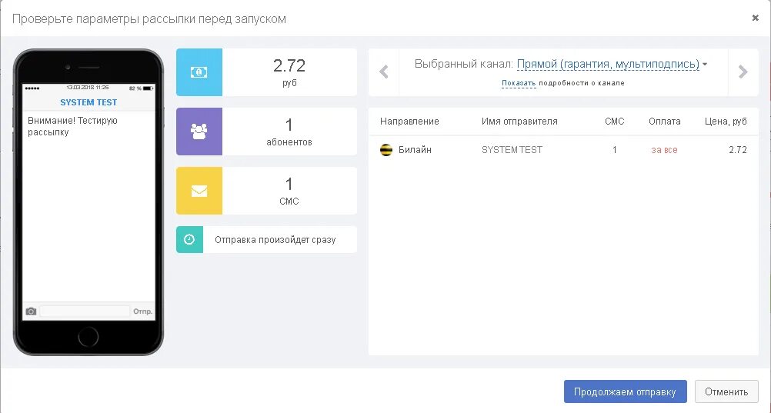Click the Направление column header
Image resolution: width=771 pixels, height=413 pixels.
point(409,122)
